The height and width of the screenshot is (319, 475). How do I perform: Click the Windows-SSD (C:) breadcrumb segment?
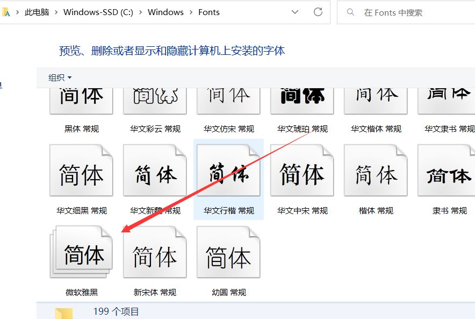pos(98,12)
